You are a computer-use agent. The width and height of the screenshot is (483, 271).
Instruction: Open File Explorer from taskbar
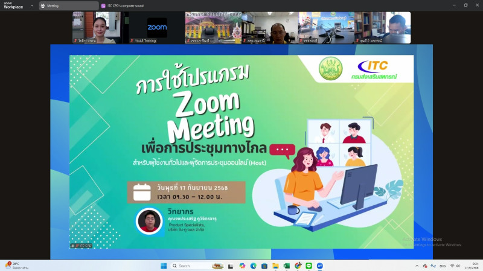(275, 266)
